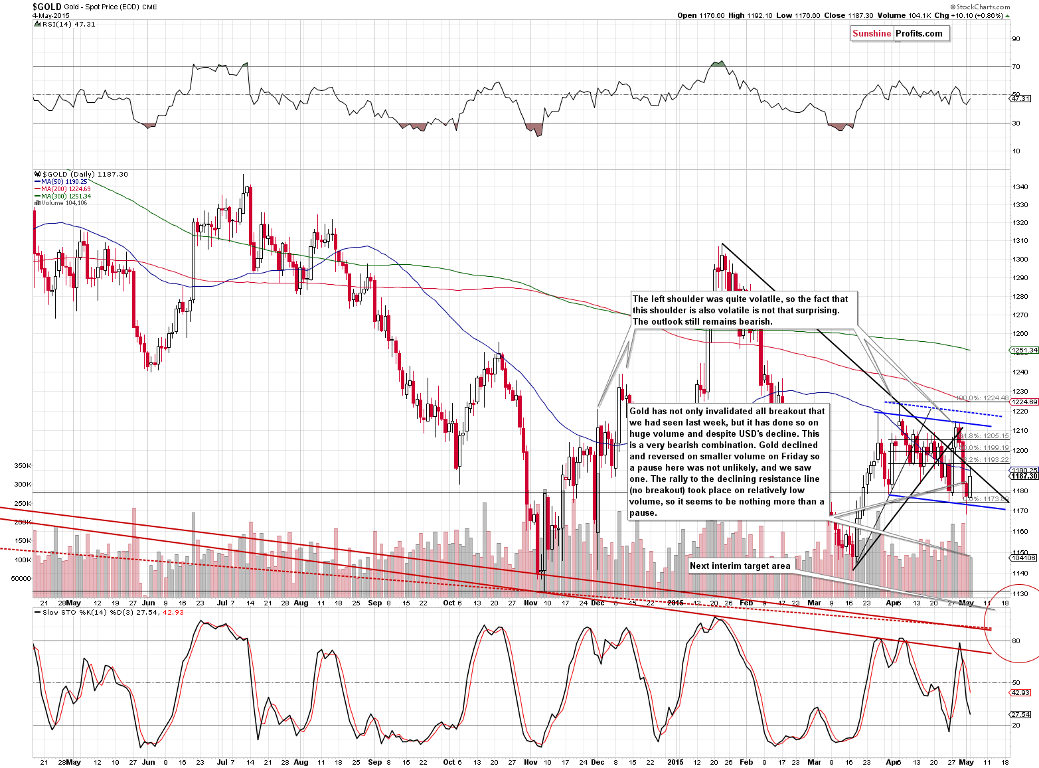Click the RSI(14) 47.31 indicator label
Image resolution: width=1039 pixels, height=768 pixels.
click(x=66, y=24)
